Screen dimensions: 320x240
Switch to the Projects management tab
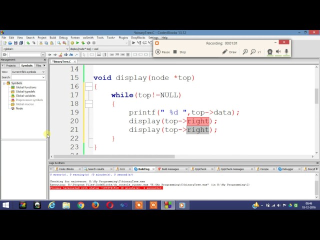[11, 65]
